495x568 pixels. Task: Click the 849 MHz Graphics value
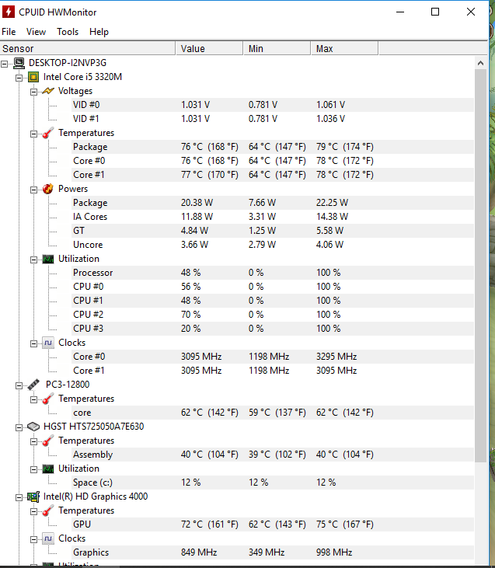point(199,552)
